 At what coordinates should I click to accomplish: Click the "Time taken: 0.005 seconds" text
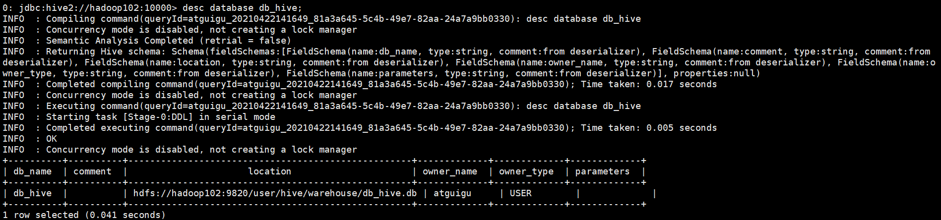point(649,128)
